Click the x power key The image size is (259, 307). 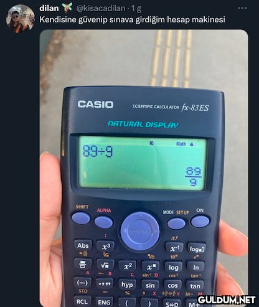[x=150, y=267]
